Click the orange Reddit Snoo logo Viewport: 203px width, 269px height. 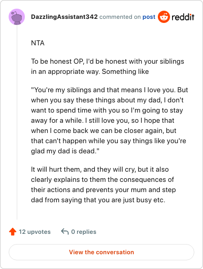[x=164, y=17]
